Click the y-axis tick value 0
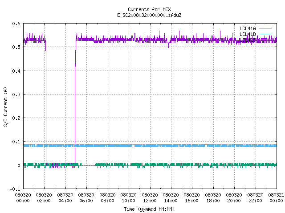Screen dimensions: 285x213 pyautogui.click(x=19, y=166)
